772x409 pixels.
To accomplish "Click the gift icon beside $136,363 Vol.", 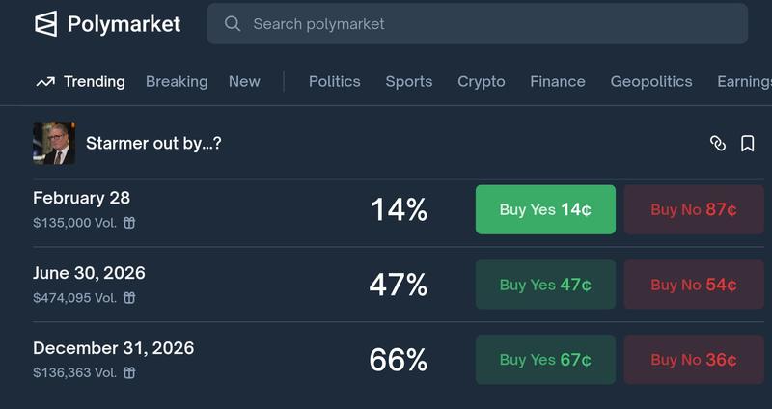I will (129, 372).
